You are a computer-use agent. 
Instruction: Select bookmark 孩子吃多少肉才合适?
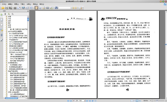[16, 52]
